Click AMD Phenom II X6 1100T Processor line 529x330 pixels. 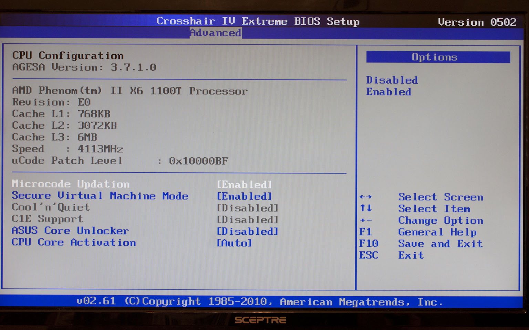[130, 91]
